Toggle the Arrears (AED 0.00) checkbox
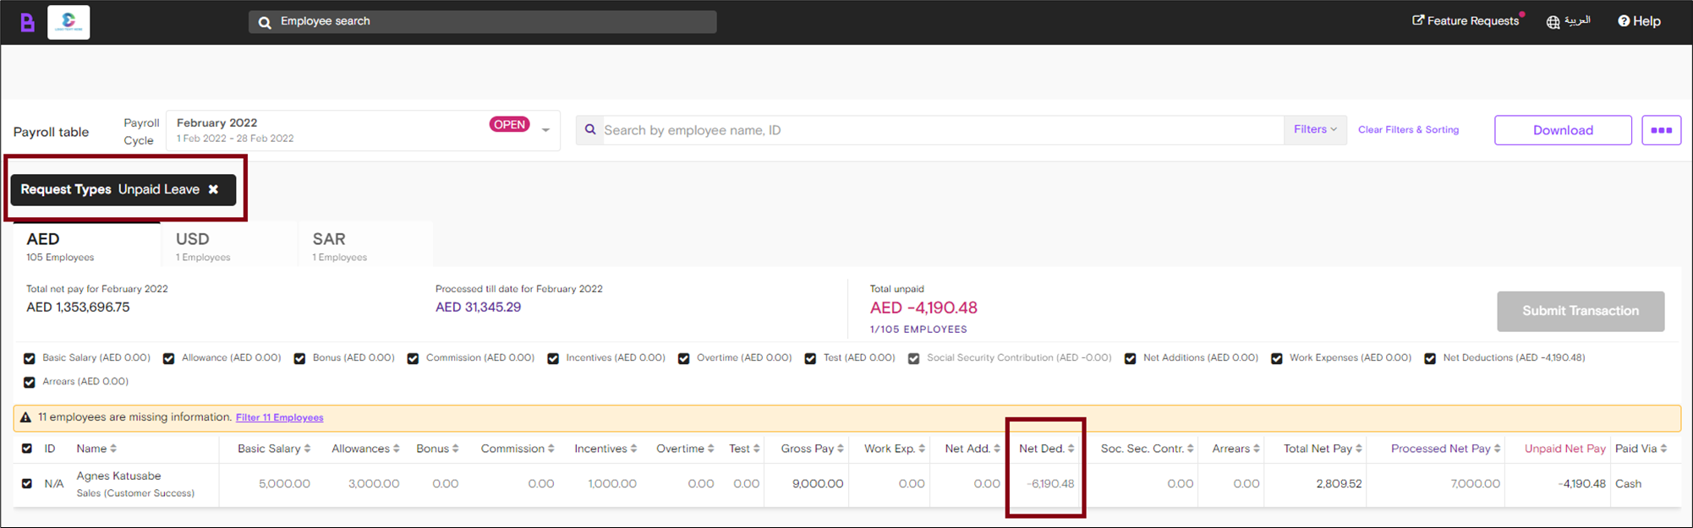The image size is (1693, 528). pos(30,382)
